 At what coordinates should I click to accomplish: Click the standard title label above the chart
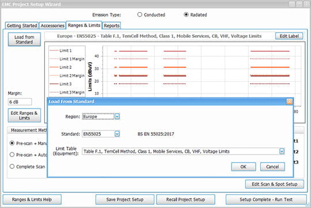[x=160, y=36]
